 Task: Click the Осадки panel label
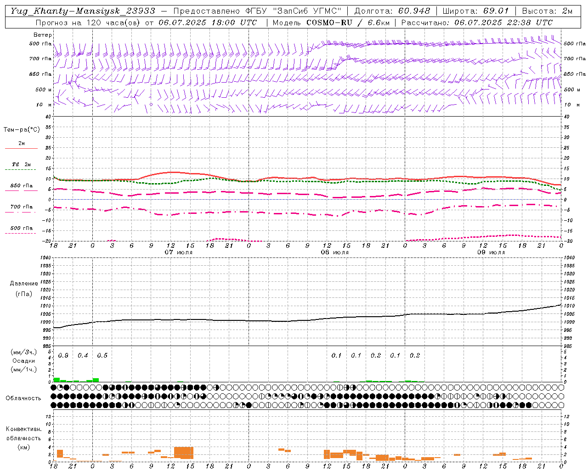(x=23, y=361)
